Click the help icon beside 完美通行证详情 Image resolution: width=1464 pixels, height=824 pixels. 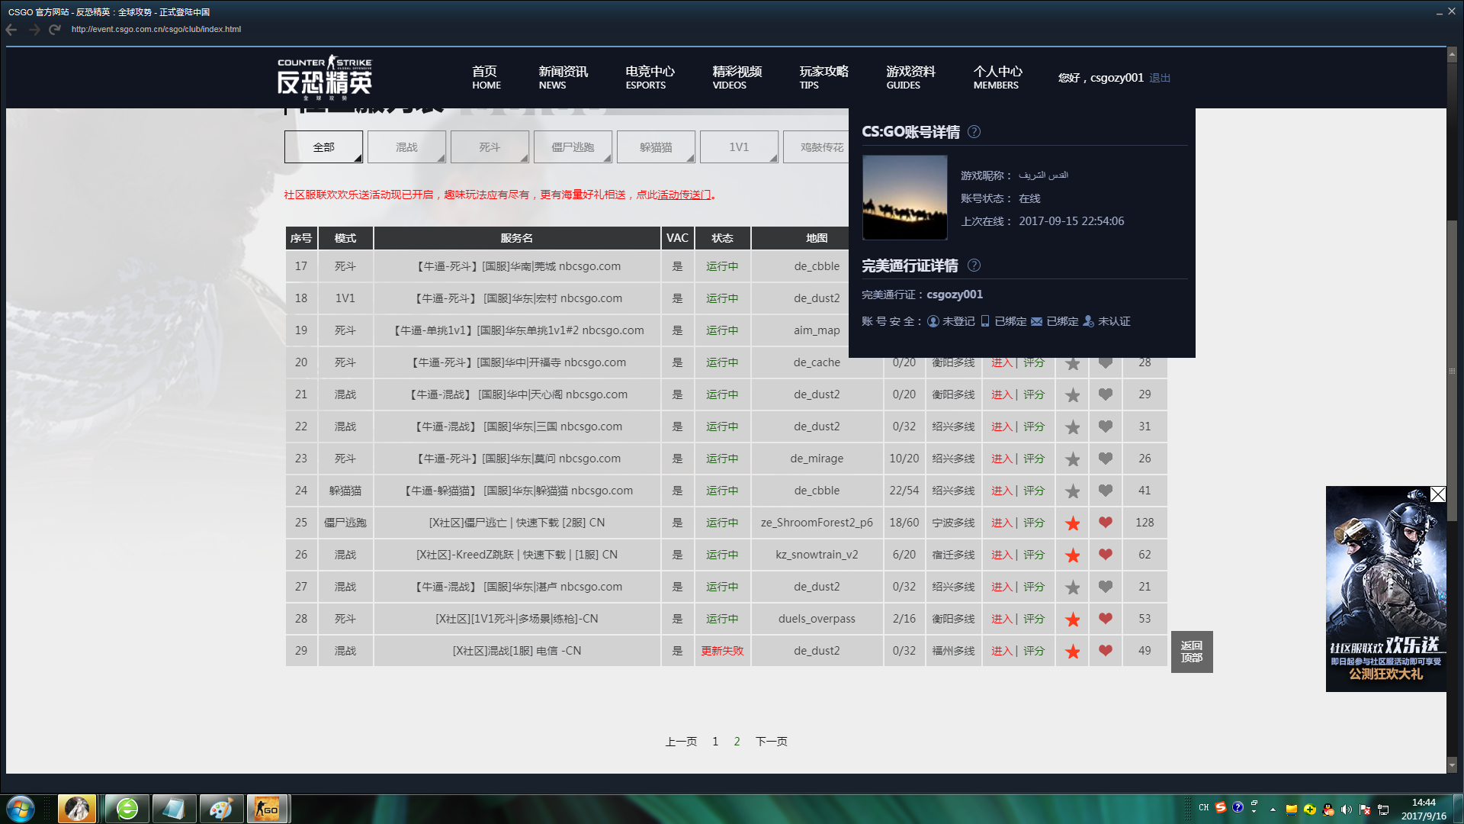(974, 266)
